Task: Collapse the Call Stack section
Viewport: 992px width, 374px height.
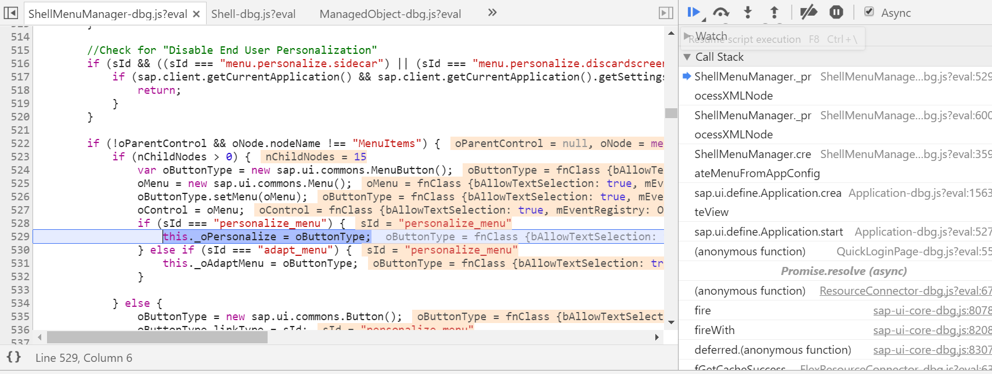Action: tap(687, 57)
